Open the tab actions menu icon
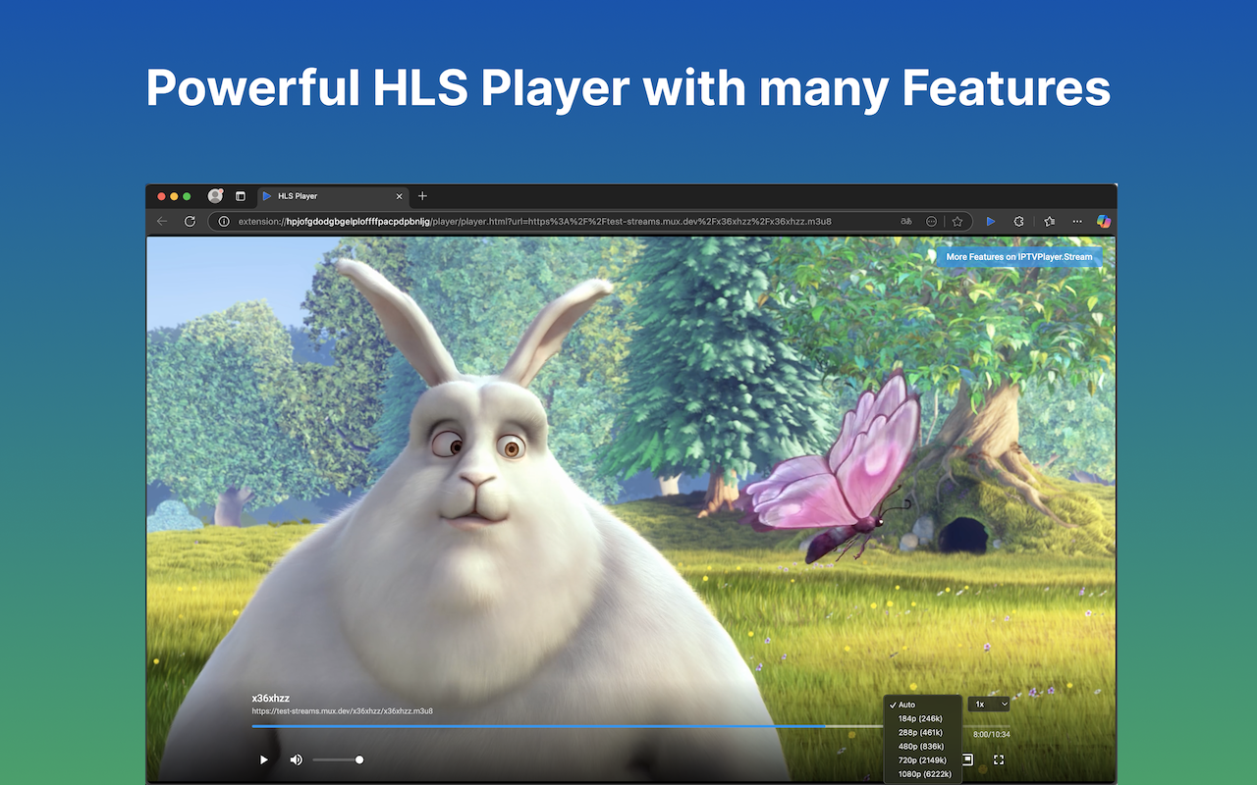The image size is (1257, 785). click(241, 196)
